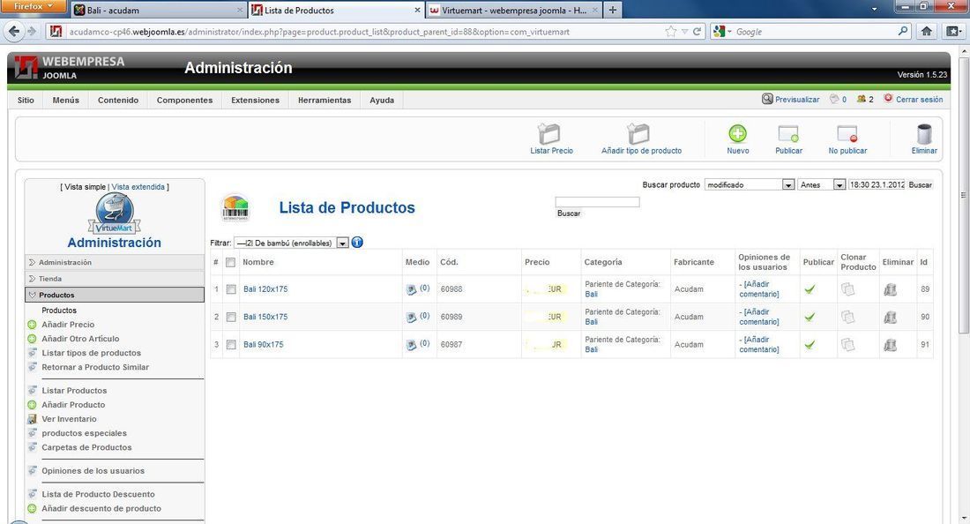This screenshot has height=524, width=970.
Task: Click the date field 18:30 23.1.2012
Action: click(x=877, y=184)
